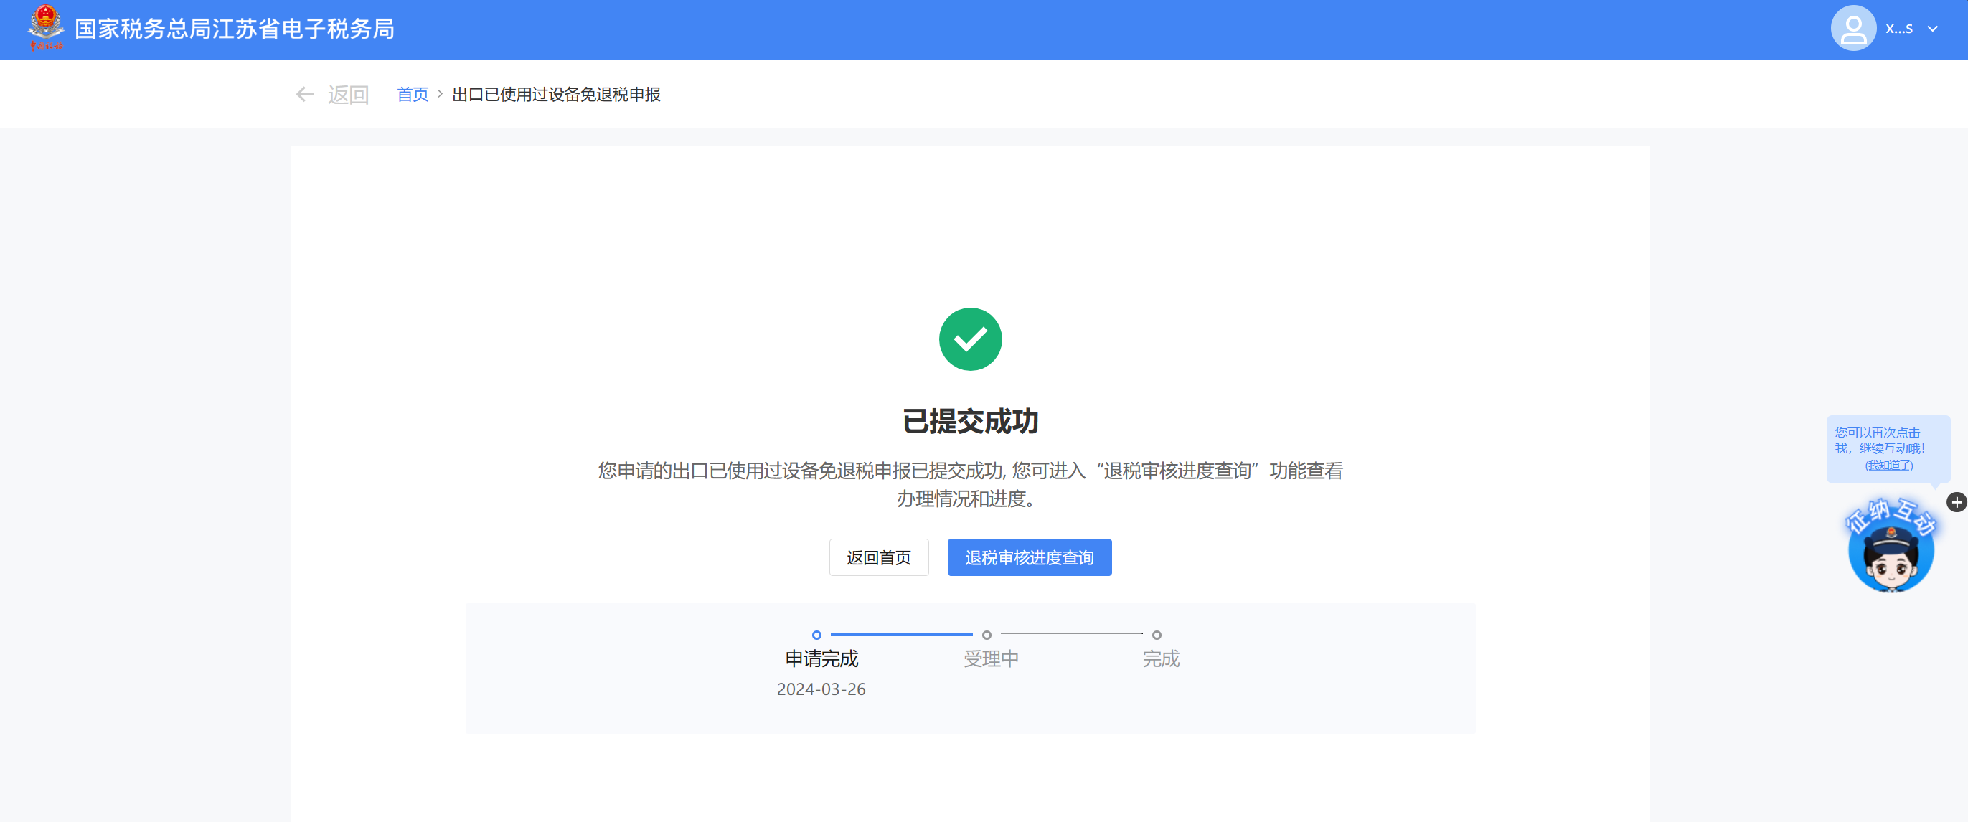Screen dimensions: 1968x822
Task: Expand the user account dropdown arrow
Action: pos(1932,29)
